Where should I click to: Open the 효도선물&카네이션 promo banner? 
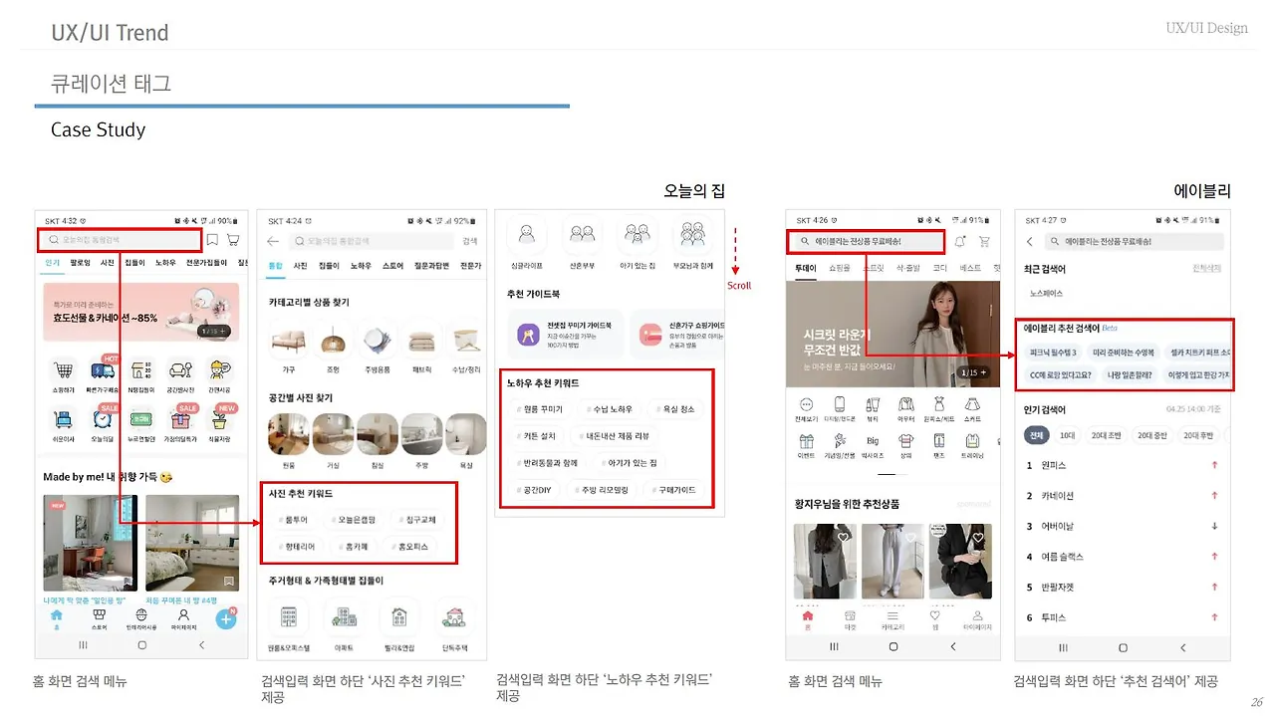point(140,312)
